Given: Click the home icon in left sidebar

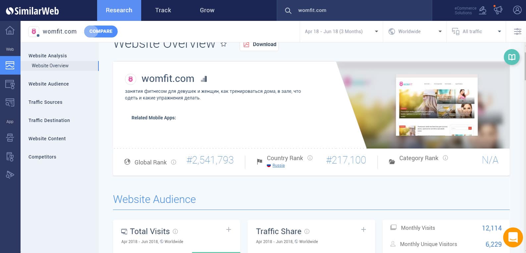Looking at the screenshot, I should click(10, 31).
